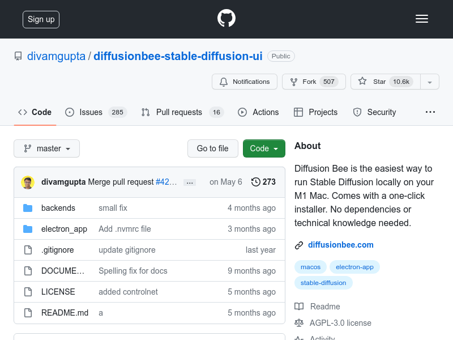453x340 pixels.
Task: Open pull request #42 link
Action: pyautogui.click(x=166, y=182)
